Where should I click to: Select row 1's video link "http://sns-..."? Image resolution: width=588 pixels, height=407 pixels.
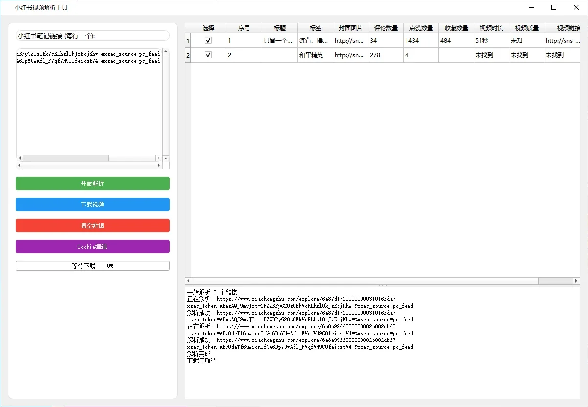click(562, 41)
